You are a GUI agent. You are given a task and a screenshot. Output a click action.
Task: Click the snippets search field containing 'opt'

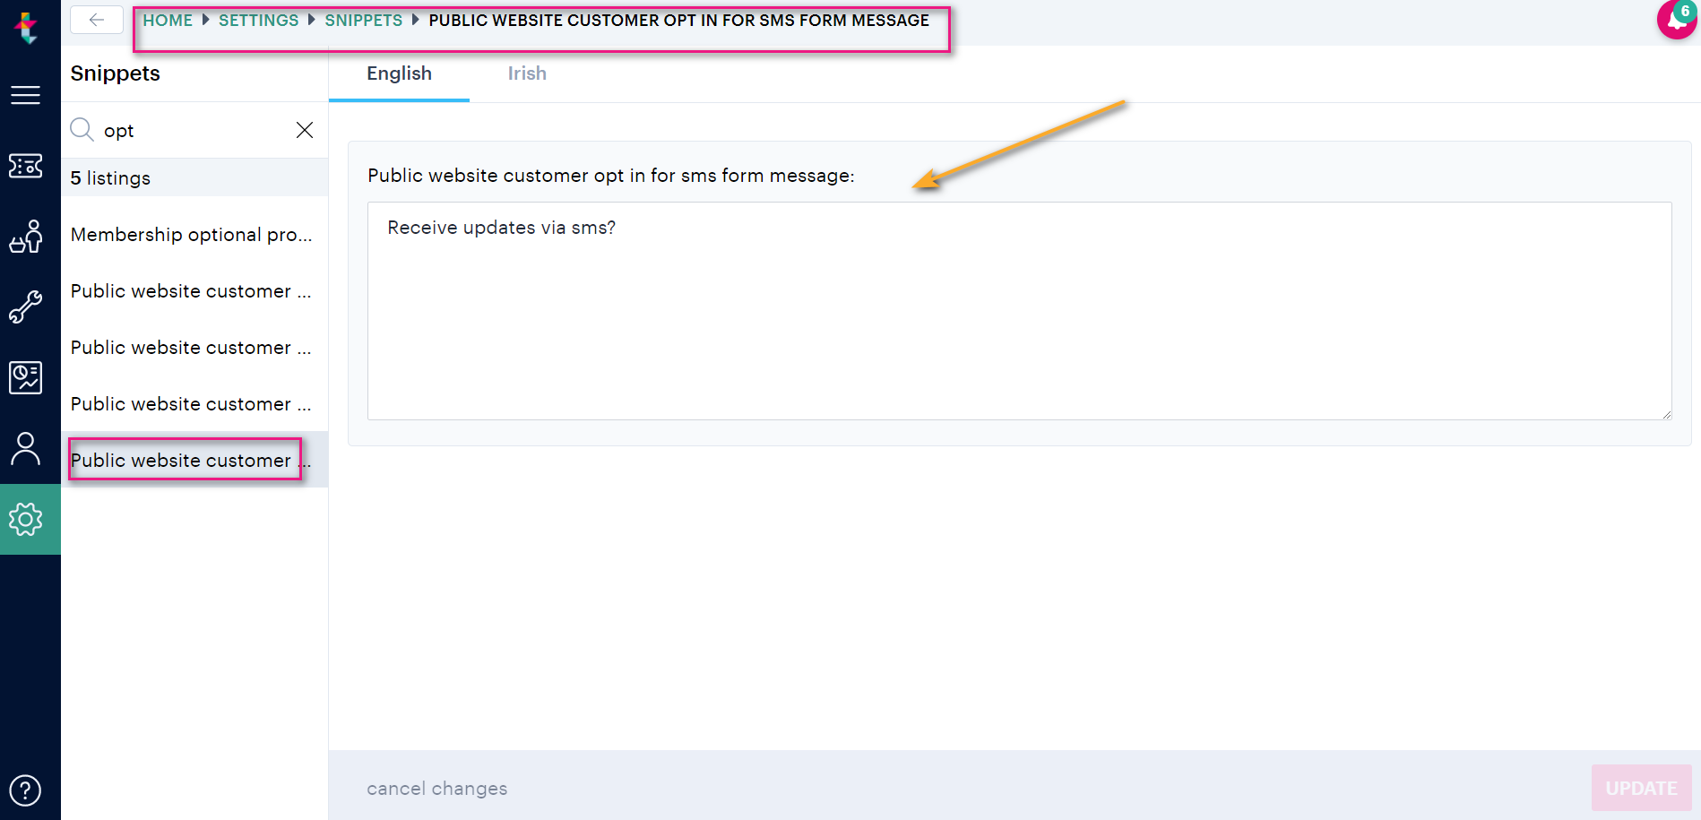[x=194, y=131]
